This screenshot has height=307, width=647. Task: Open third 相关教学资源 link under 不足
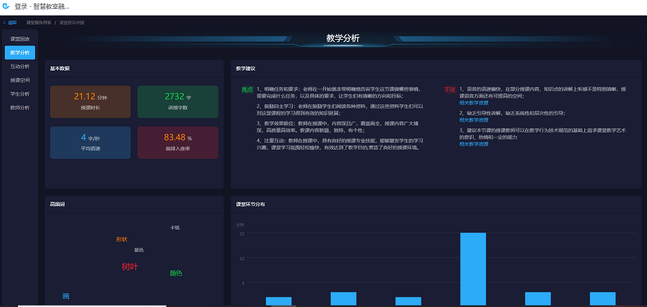pyautogui.click(x=474, y=144)
